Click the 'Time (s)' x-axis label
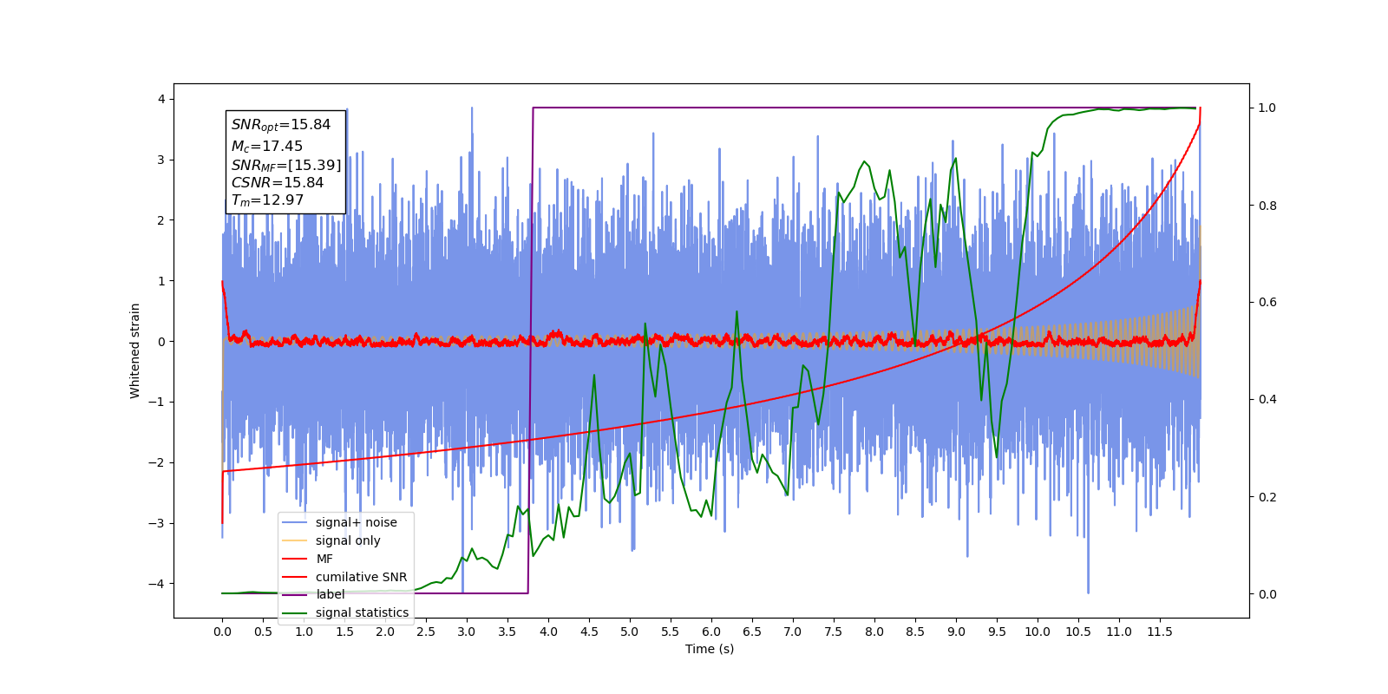The width and height of the screenshot is (1388, 694). coord(710,649)
